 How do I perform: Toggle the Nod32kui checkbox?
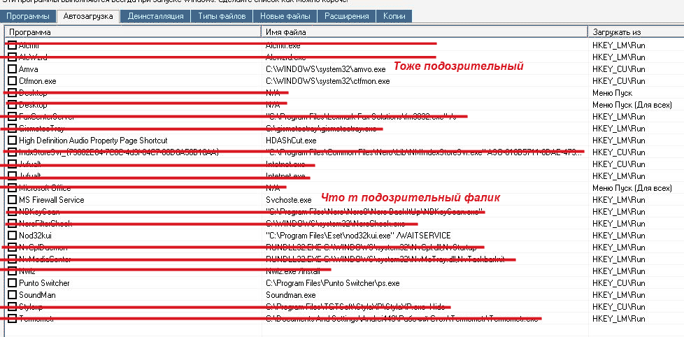pos(12,236)
